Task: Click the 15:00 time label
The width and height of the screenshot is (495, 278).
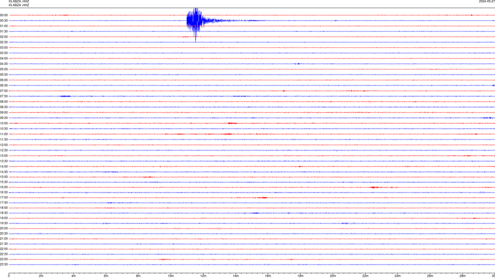Action: (4, 177)
